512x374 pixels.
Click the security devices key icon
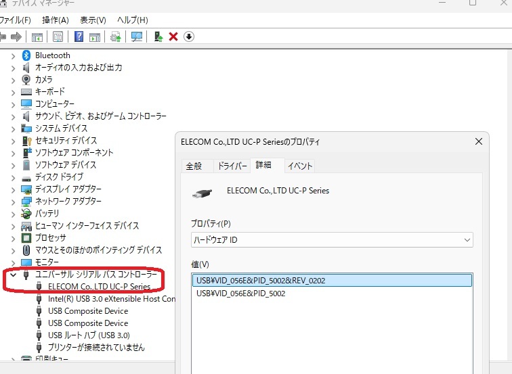pyautogui.click(x=26, y=141)
